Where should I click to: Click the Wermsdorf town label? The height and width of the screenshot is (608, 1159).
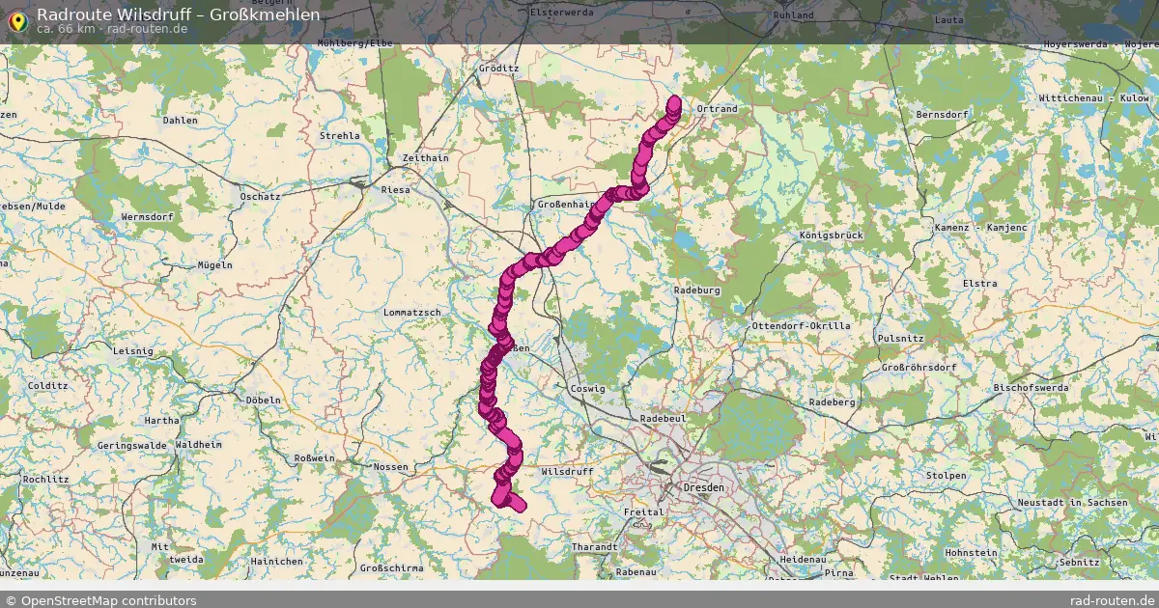(x=148, y=217)
